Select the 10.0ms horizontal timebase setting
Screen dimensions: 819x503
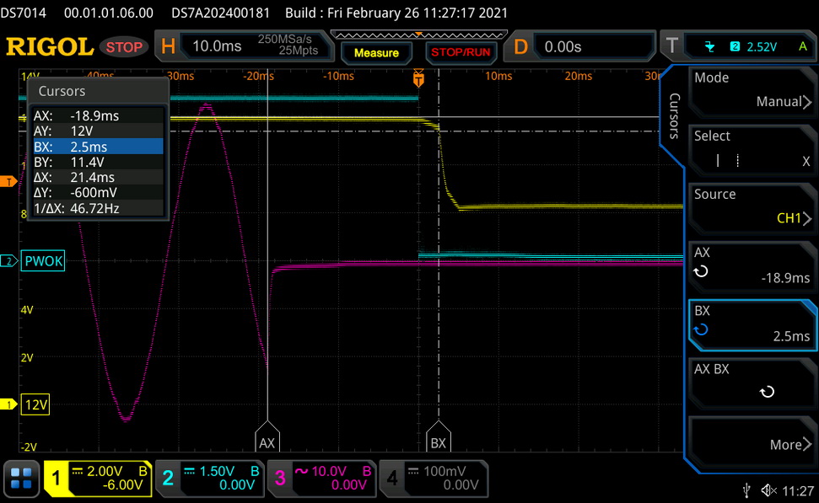point(217,46)
